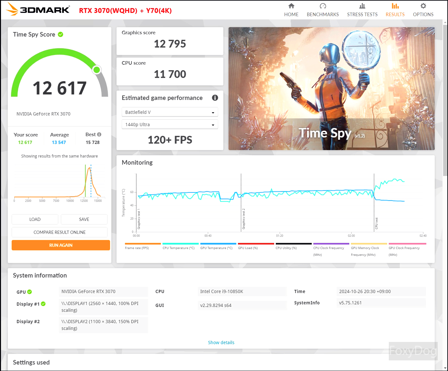Screen dimensions: 448x371
Task: Click the Graphics test 2 marker line
Action: (x=241, y=202)
